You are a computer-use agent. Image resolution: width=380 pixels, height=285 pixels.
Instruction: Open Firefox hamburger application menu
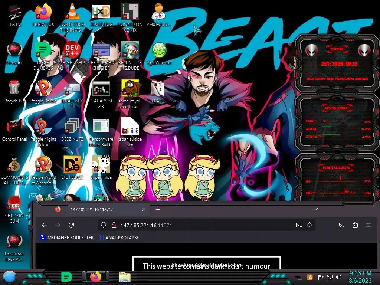tap(368, 225)
